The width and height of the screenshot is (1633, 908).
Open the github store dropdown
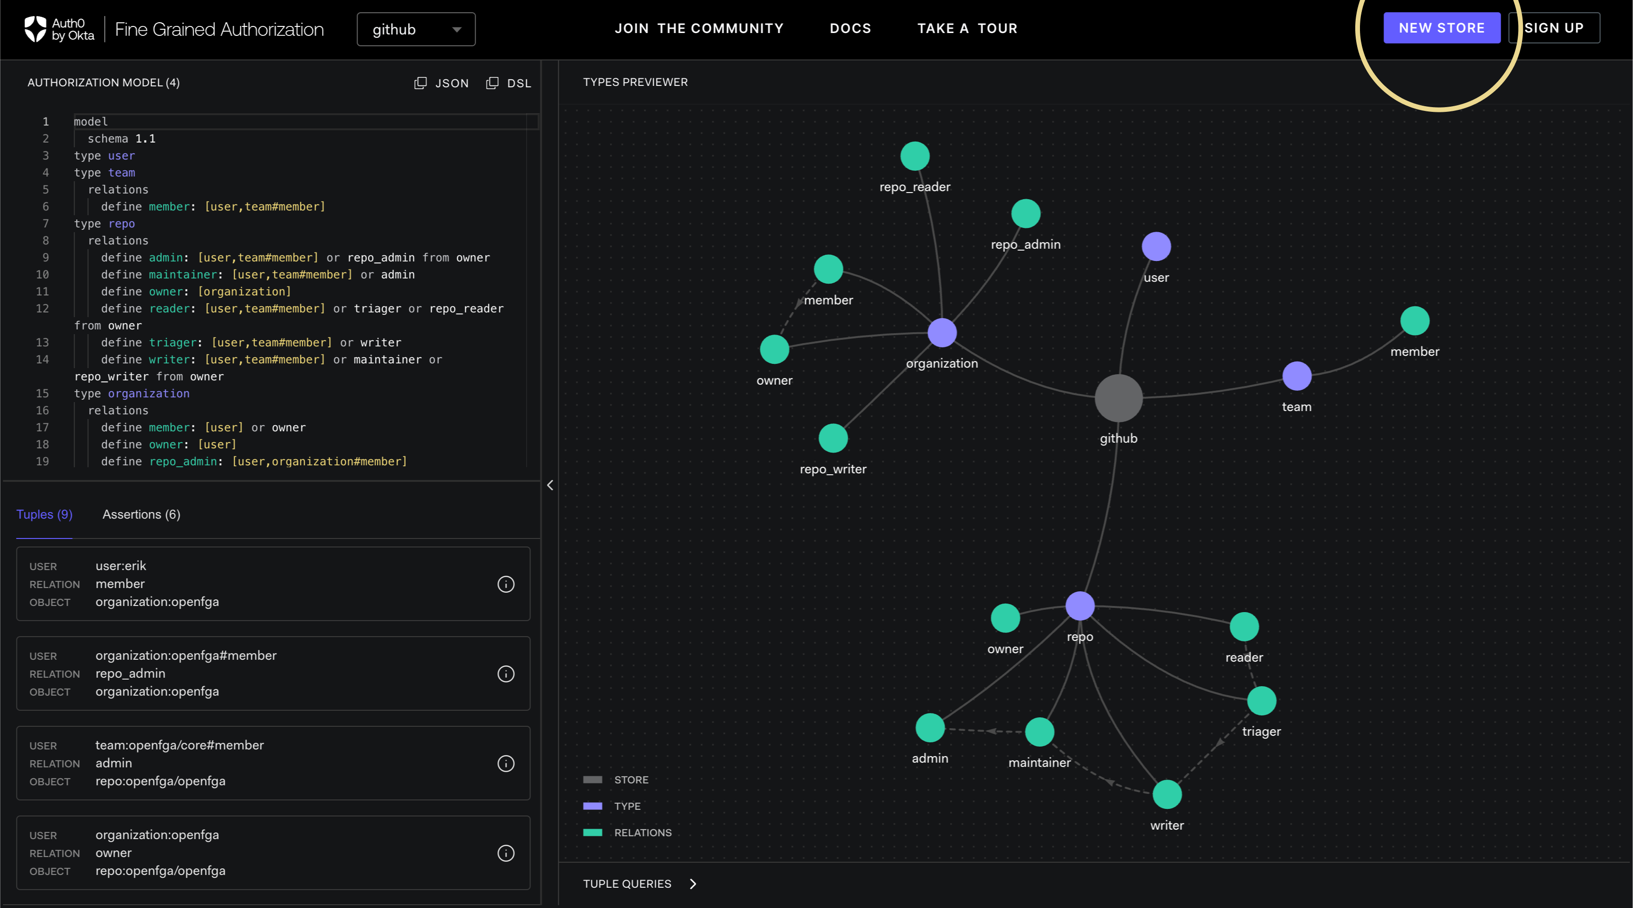pyautogui.click(x=416, y=29)
